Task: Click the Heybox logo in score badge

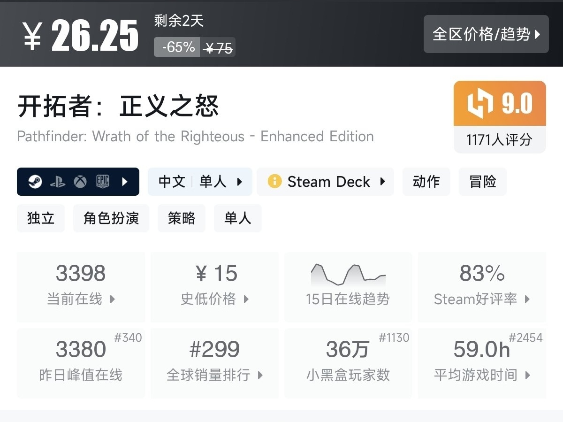Action: [480, 103]
